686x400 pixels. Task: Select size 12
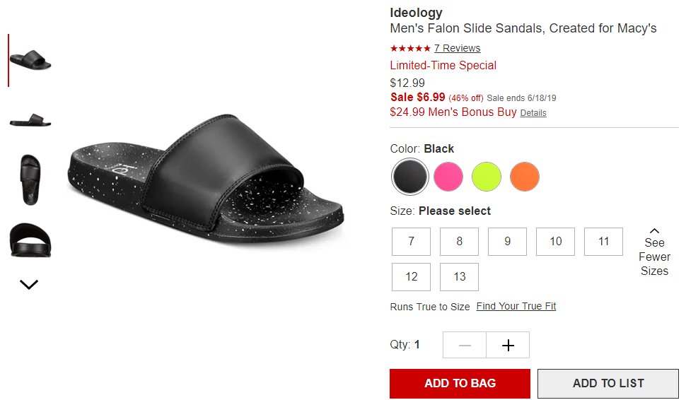point(412,277)
